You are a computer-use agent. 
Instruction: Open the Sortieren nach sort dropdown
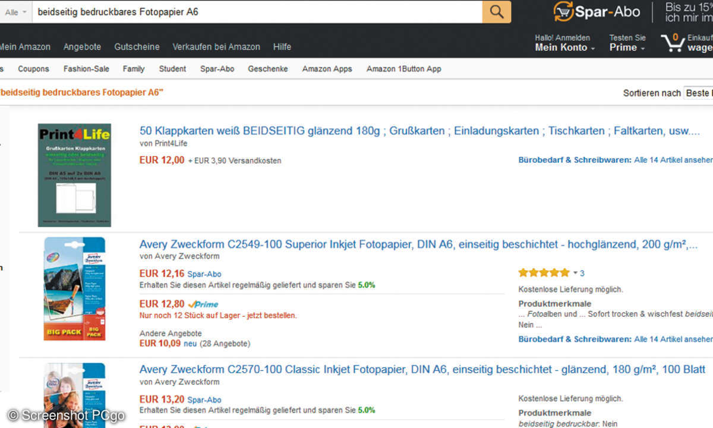698,93
